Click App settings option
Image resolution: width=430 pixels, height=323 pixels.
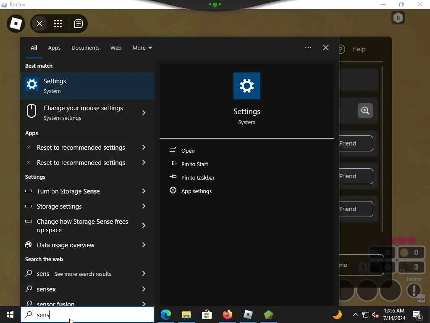pos(197,191)
